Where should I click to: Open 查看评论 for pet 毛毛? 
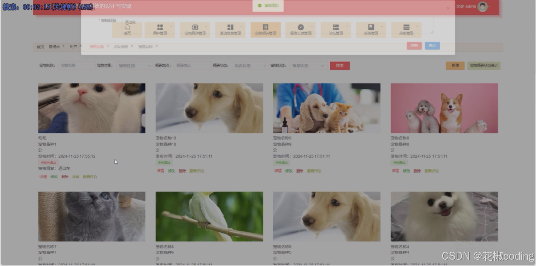[x=90, y=177]
